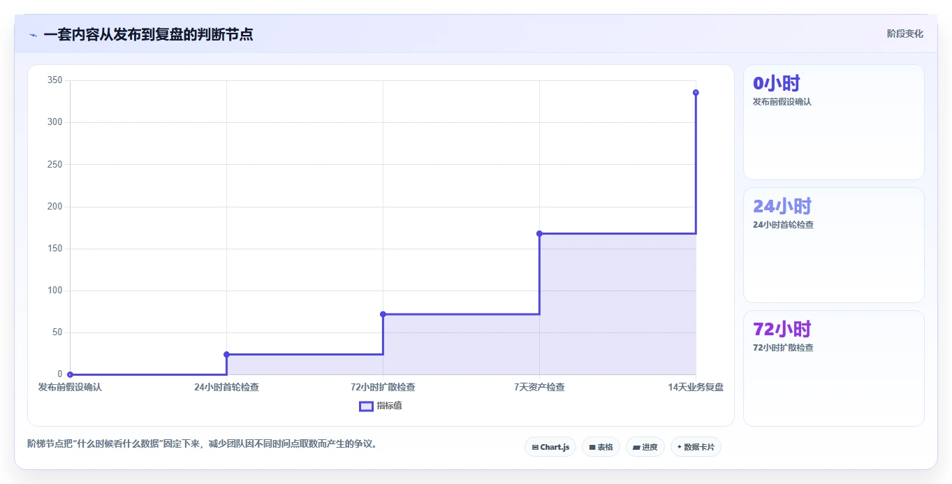Screen dimensions: 952x484
Task: Click the data point at 24小时首轮检查
Action: pos(226,354)
